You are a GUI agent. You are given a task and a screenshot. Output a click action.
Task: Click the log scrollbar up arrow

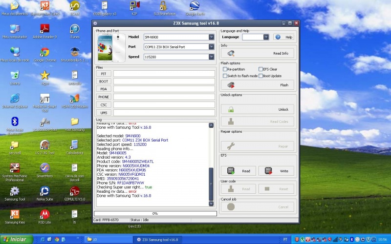click(211, 125)
